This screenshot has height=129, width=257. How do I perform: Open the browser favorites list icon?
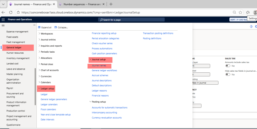click(x=248, y=12)
